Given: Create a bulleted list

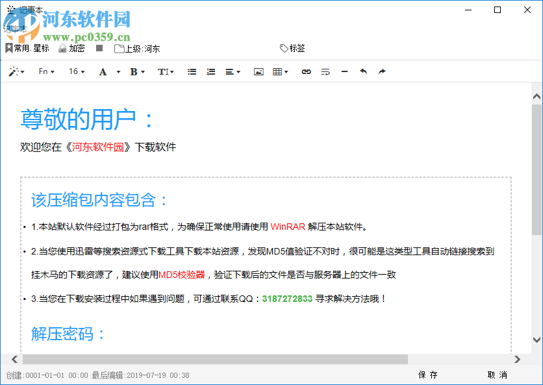Looking at the screenshot, I should point(192,72).
